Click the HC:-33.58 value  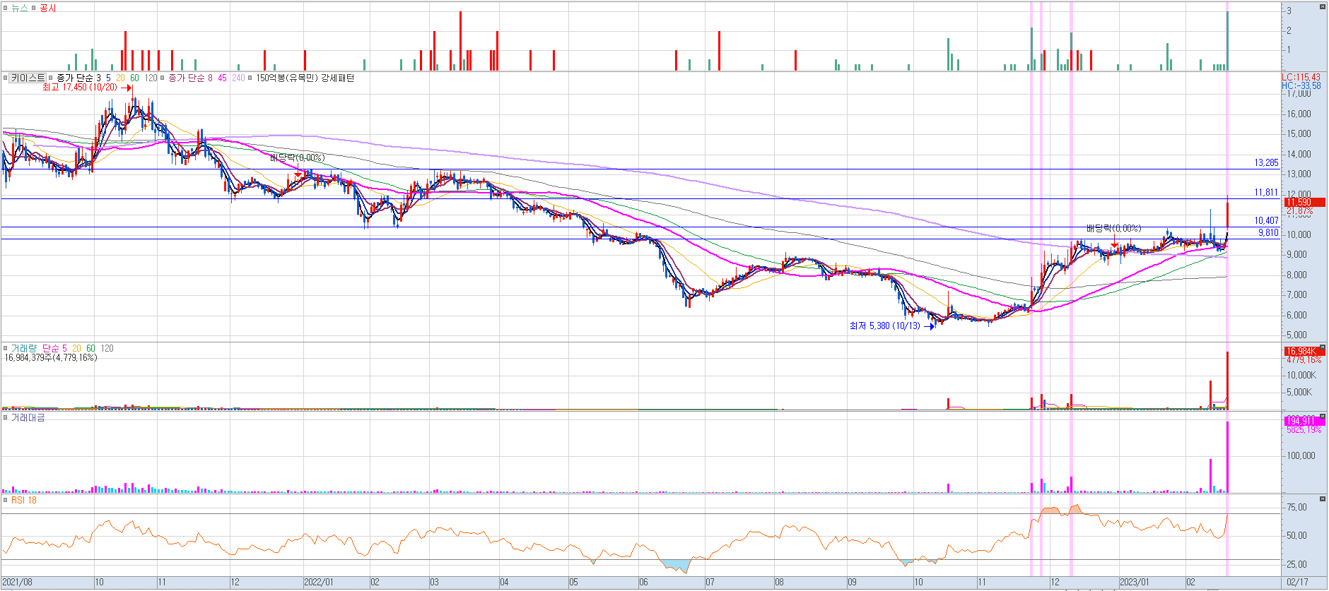(x=1301, y=85)
